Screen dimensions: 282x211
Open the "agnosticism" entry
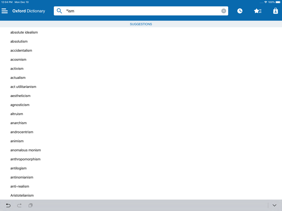pos(141,105)
